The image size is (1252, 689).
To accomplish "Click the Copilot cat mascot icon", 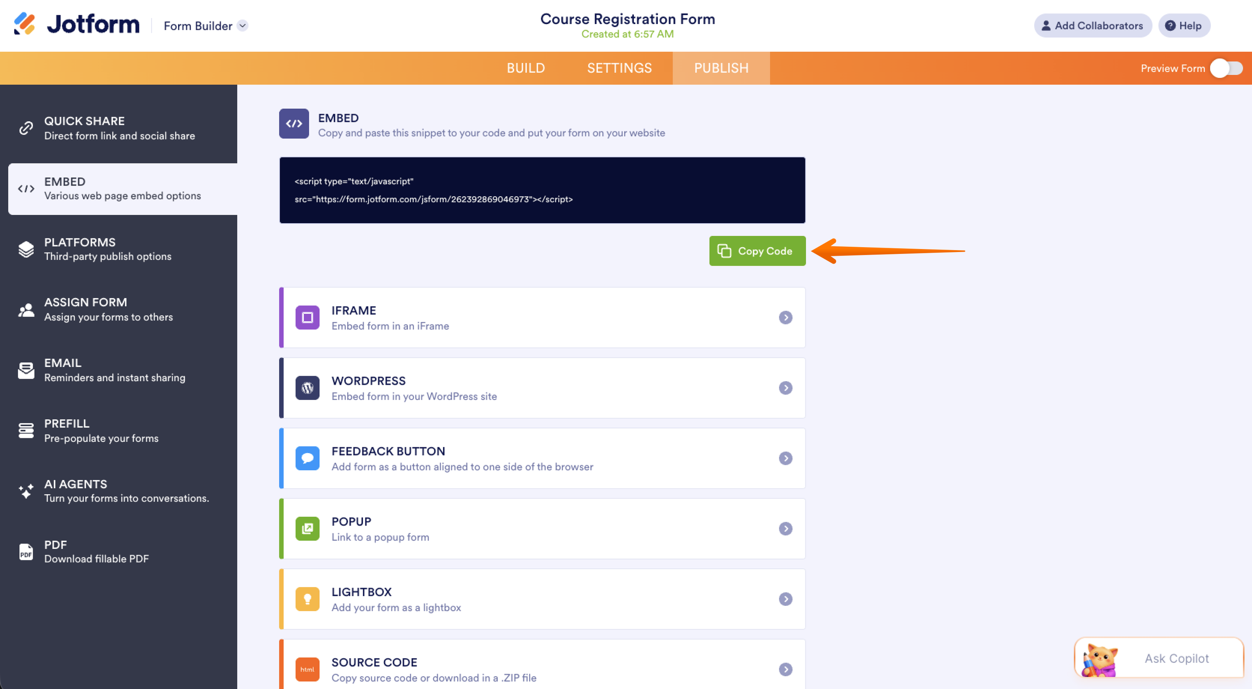I will pos(1100,660).
